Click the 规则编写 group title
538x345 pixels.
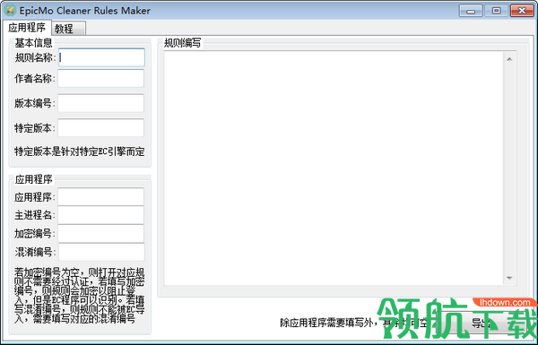click(x=183, y=43)
